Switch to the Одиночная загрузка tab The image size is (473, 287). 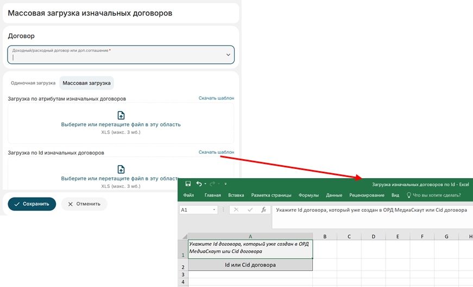pos(33,83)
